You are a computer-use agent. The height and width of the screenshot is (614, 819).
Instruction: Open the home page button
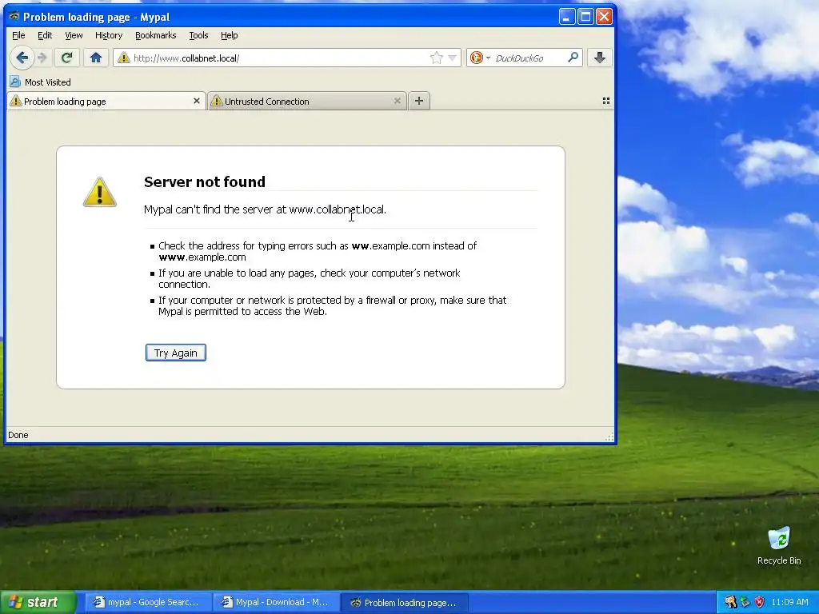[96, 58]
